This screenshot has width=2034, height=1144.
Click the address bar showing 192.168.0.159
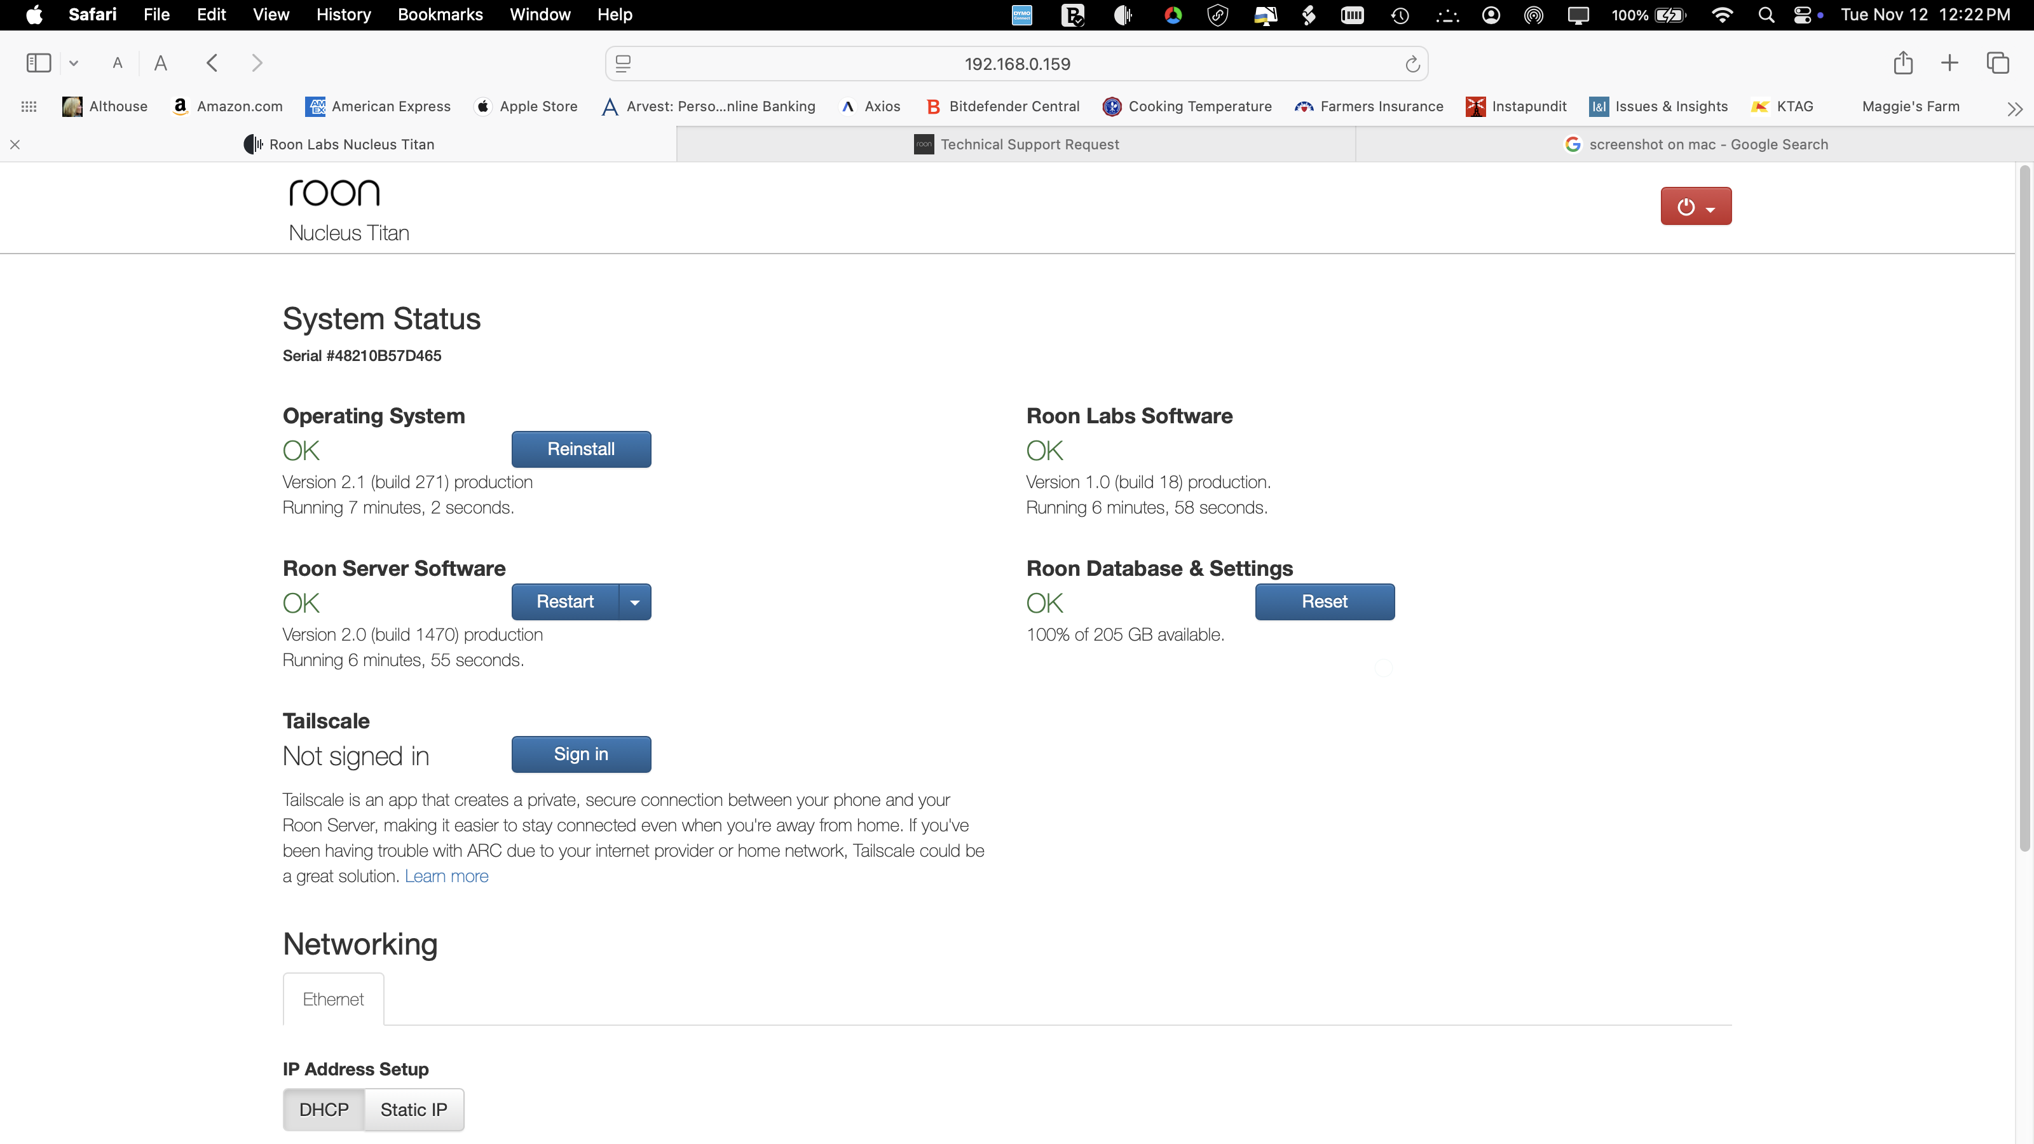[1016, 64]
